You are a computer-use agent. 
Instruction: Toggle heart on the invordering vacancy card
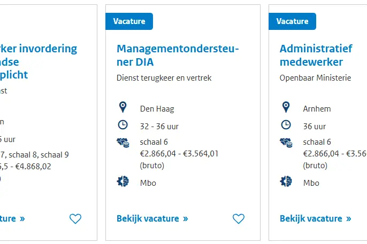(75, 219)
